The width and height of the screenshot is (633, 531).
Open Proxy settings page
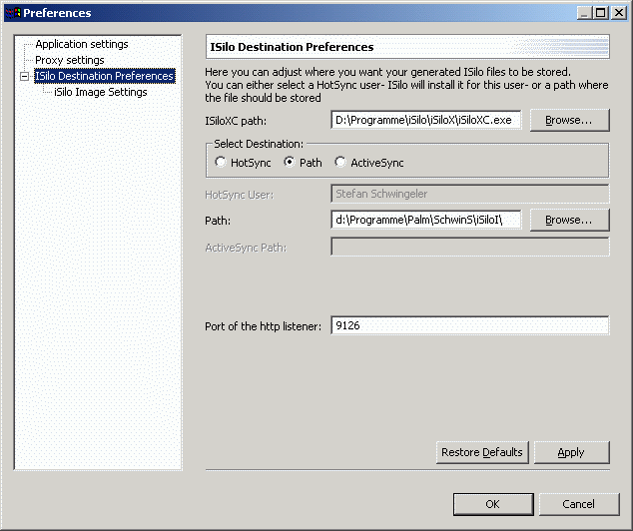pyautogui.click(x=70, y=60)
